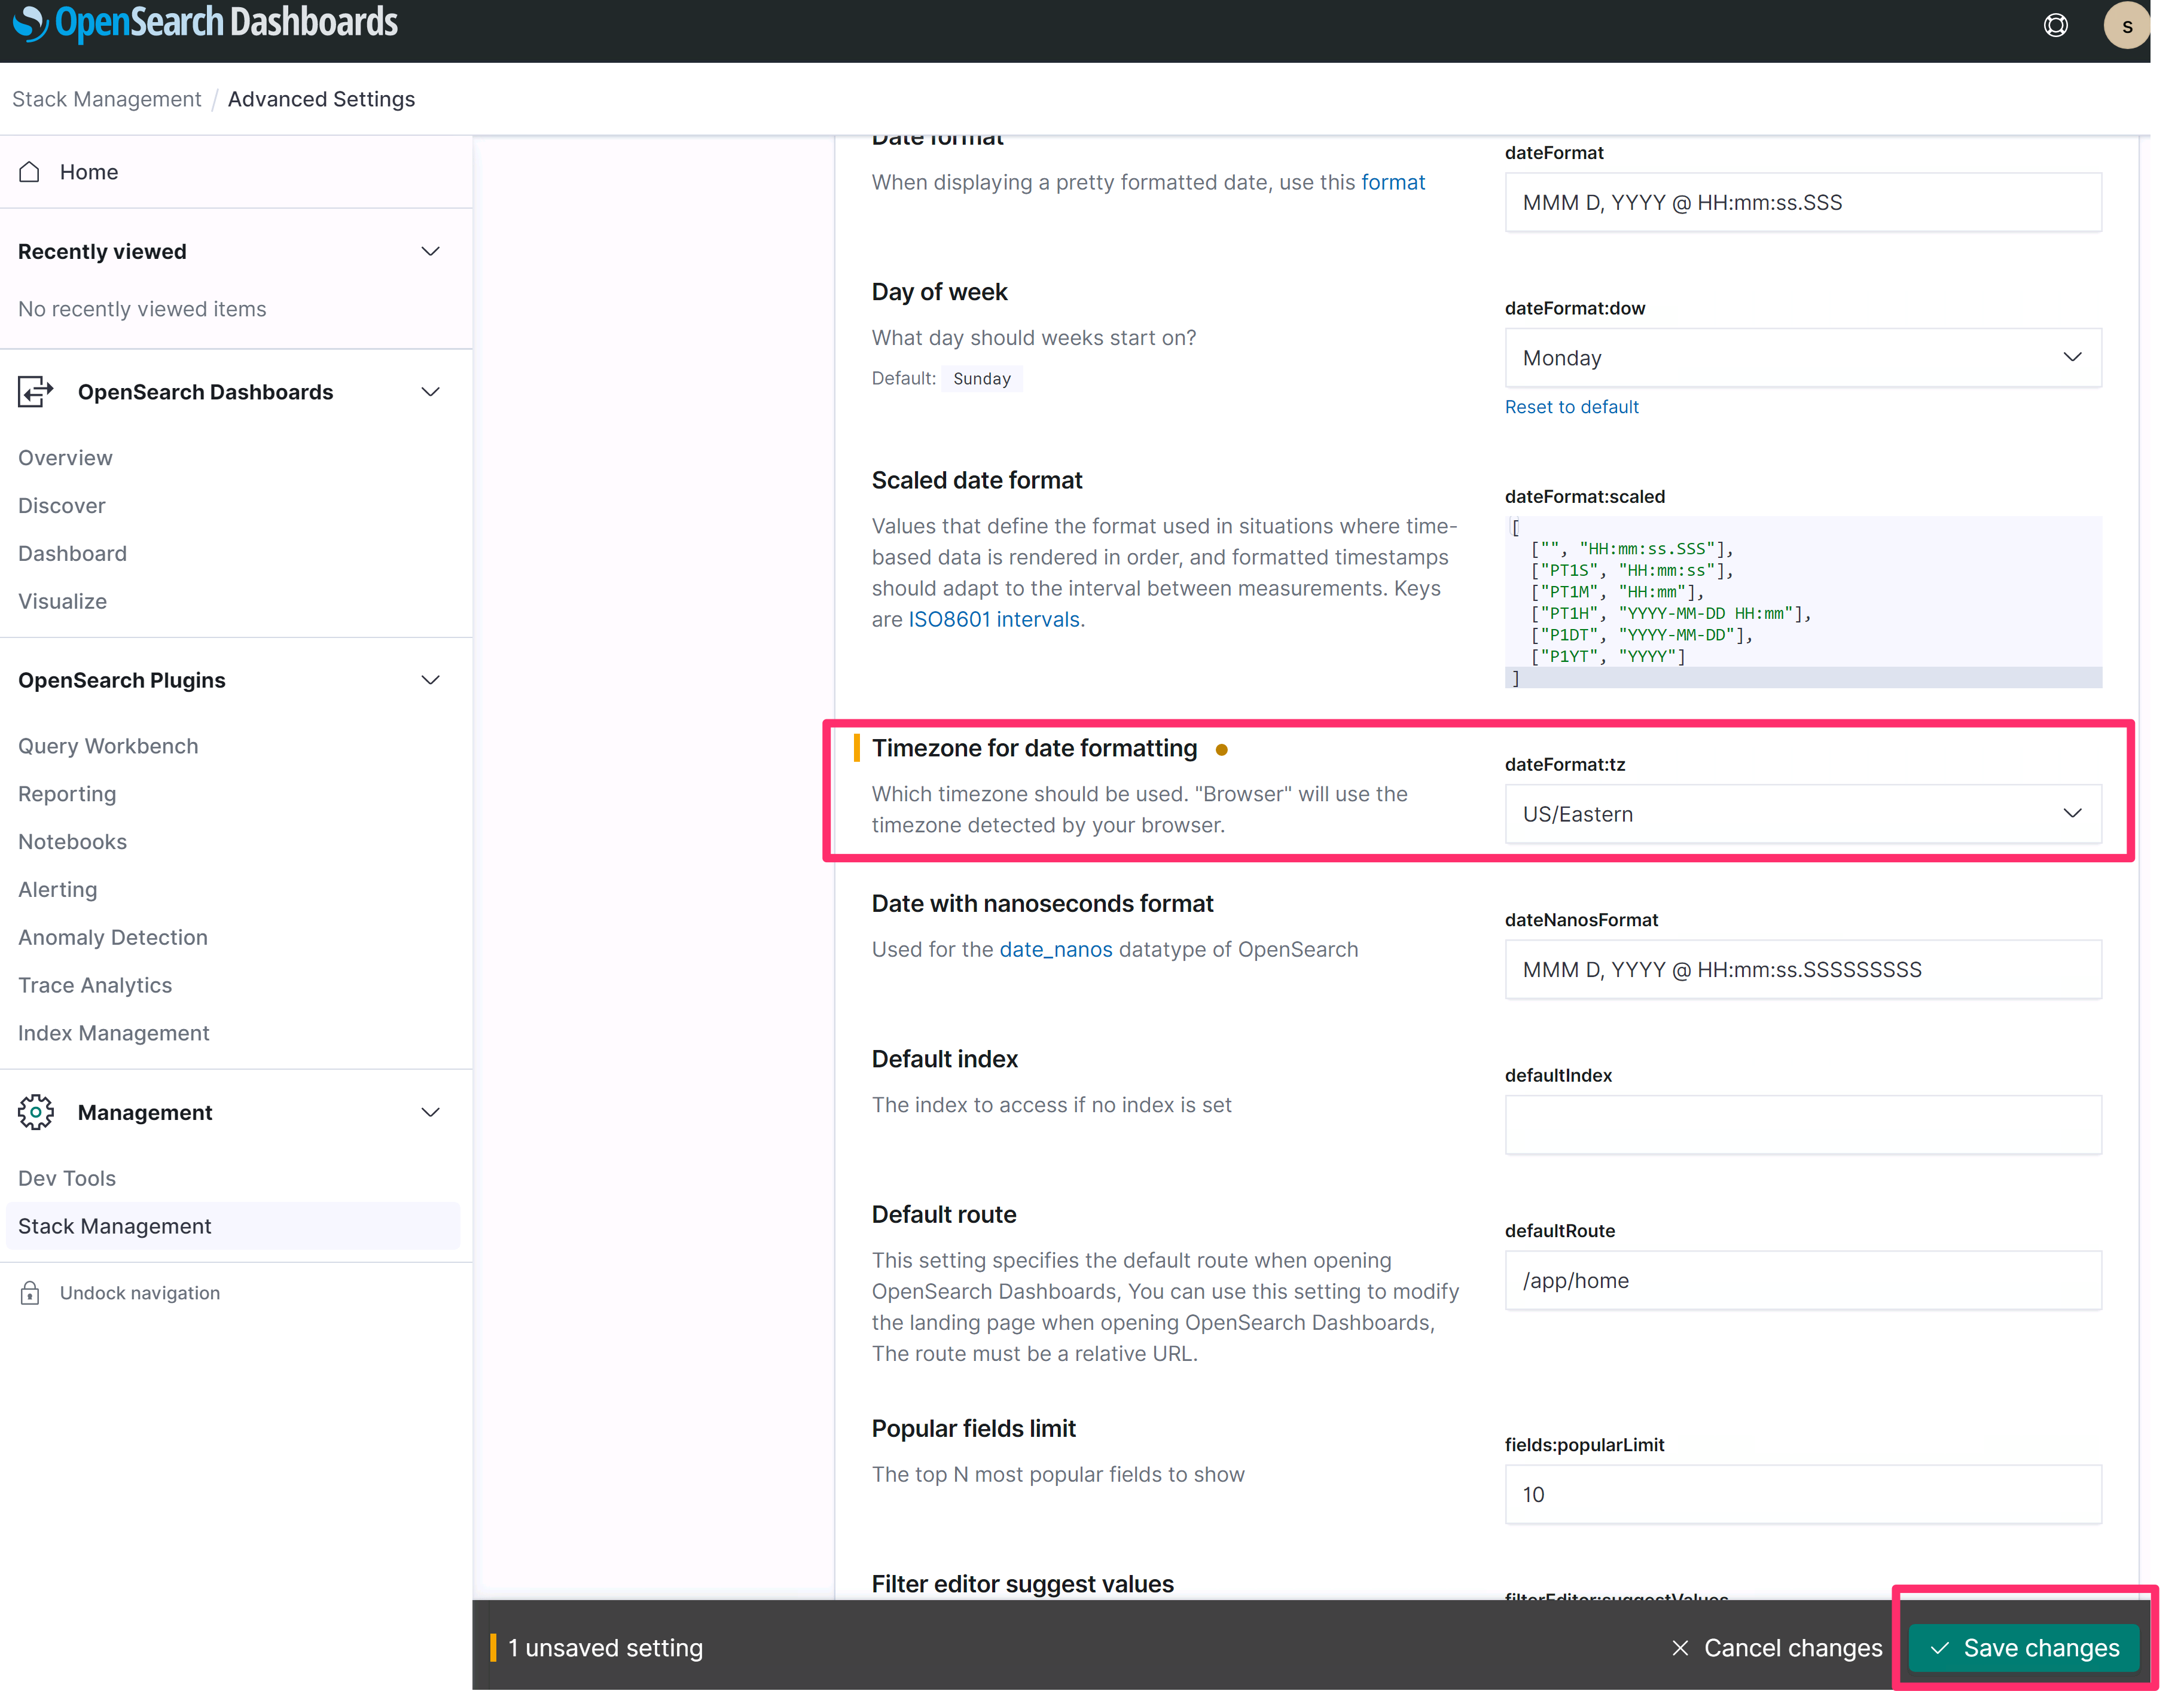Click the Home house icon in sidebar
This screenshot has width=2184, height=1691.
(x=30, y=172)
